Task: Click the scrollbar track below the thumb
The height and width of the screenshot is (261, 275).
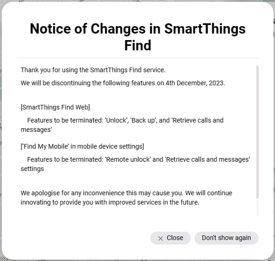Action: [257, 207]
